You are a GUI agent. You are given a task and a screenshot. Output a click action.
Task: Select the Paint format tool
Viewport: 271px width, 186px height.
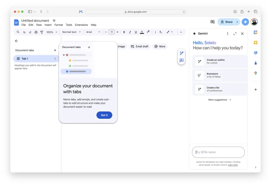click(42, 32)
